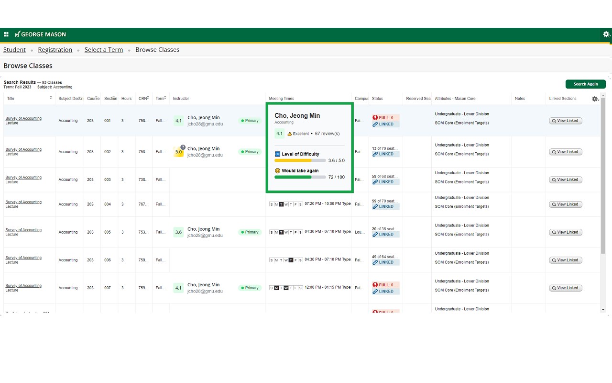Click the highlighted Thursday box in section 006
Image resolution: width=612 pixels, height=383 pixels.
pos(291,260)
